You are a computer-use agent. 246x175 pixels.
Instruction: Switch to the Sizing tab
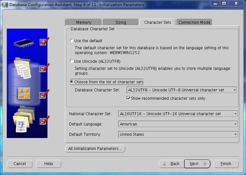click(x=120, y=23)
